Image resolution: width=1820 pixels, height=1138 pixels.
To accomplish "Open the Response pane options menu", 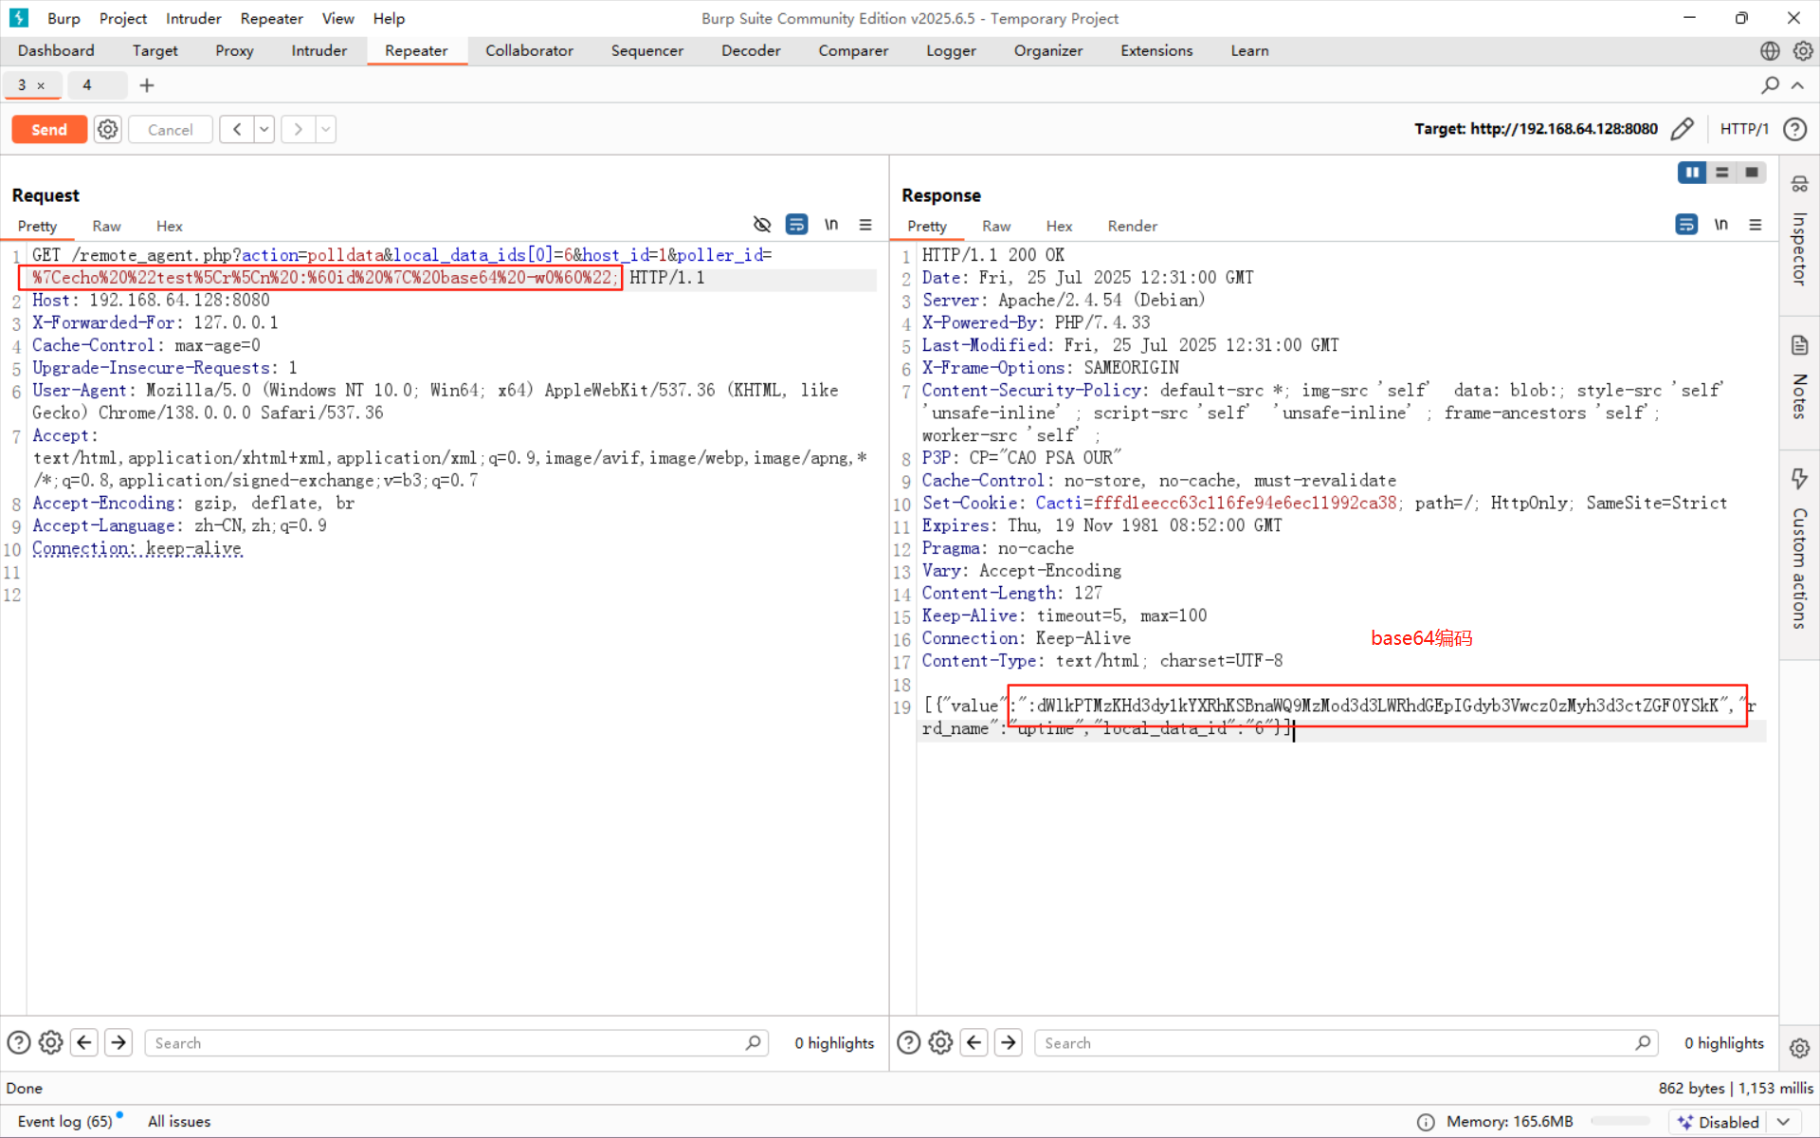I will (1756, 225).
